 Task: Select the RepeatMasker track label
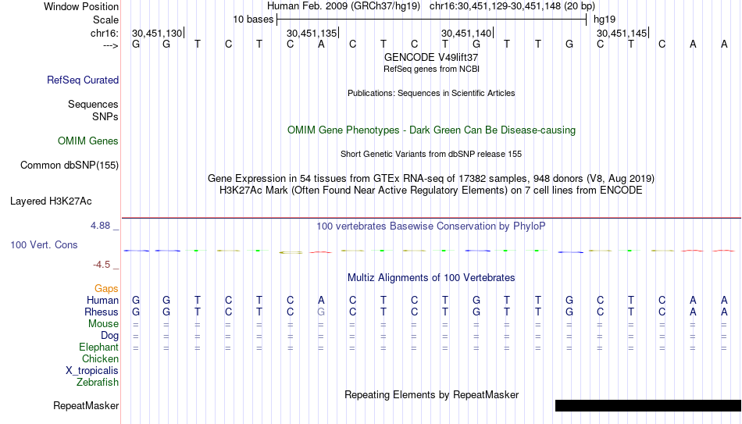coord(86,405)
